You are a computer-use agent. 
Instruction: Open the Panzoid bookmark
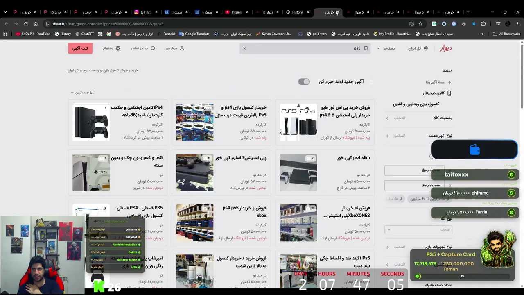(x=166, y=34)
